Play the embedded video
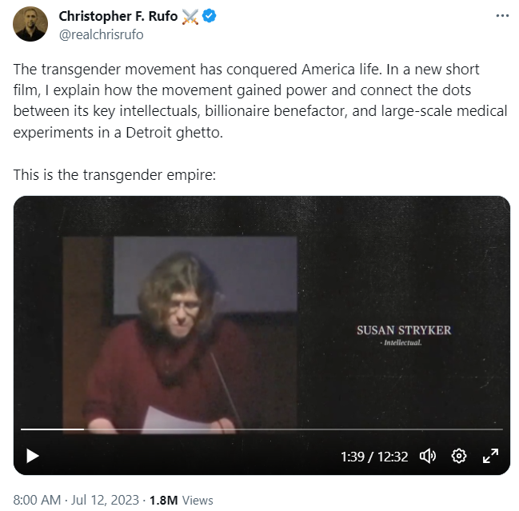 [x=33, y=456]
